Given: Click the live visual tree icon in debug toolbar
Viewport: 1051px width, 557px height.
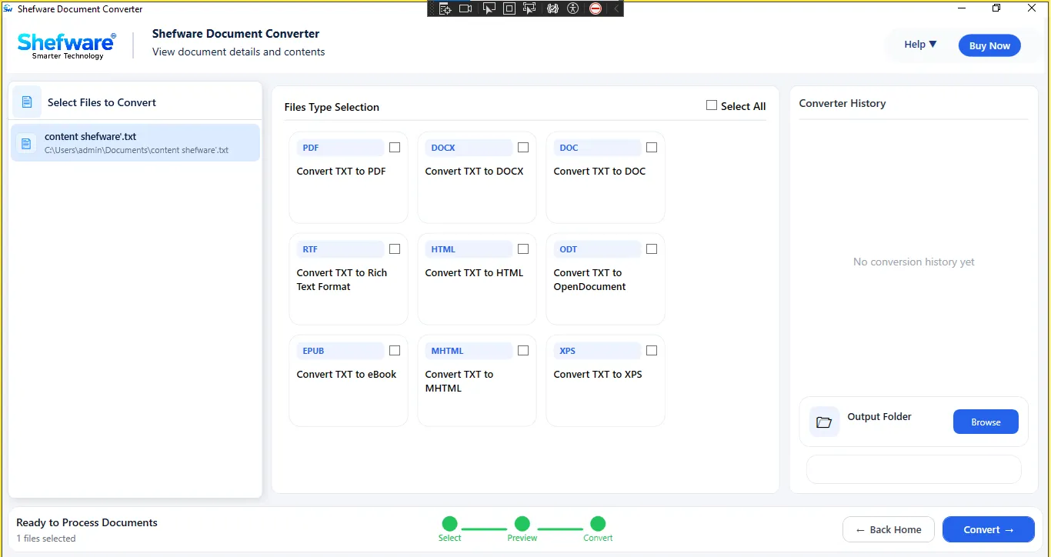Looking at the screenshot, I should 445,8.
